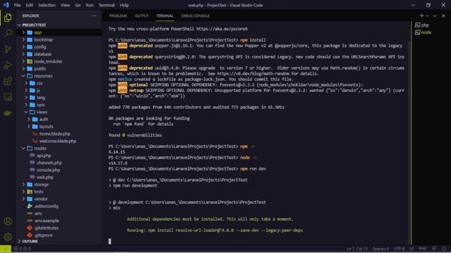
Task: Open the Edit menu
Action: (29, 5)
